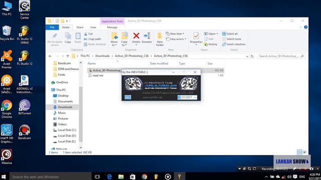This screenshot has height=180, width=321.
Task: Open the Manage tab under Application Tools
Action: click(112, 27)
